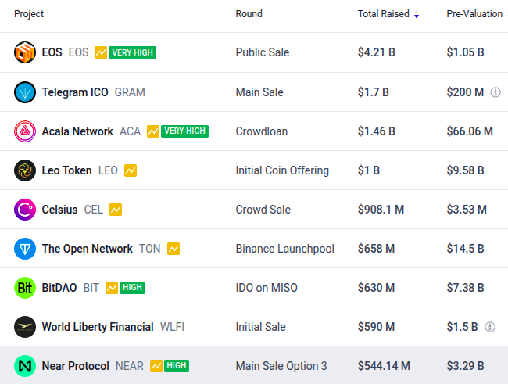Click the Near Protocol logo icon
Image resolution: width=508 pixels, height=384 pixels.
point(25,366)
